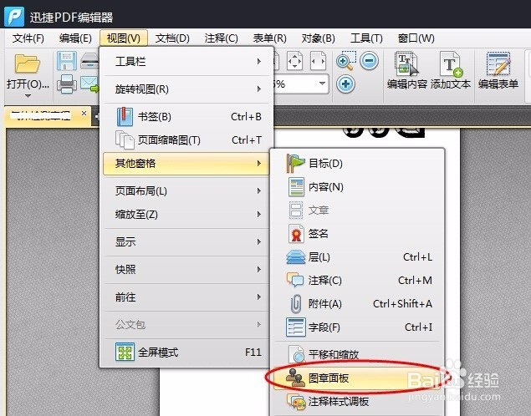Expand the Rotate View (旋转视图) submenu
The height and width of the screenshot is (416, 531).
pos(188,89)
